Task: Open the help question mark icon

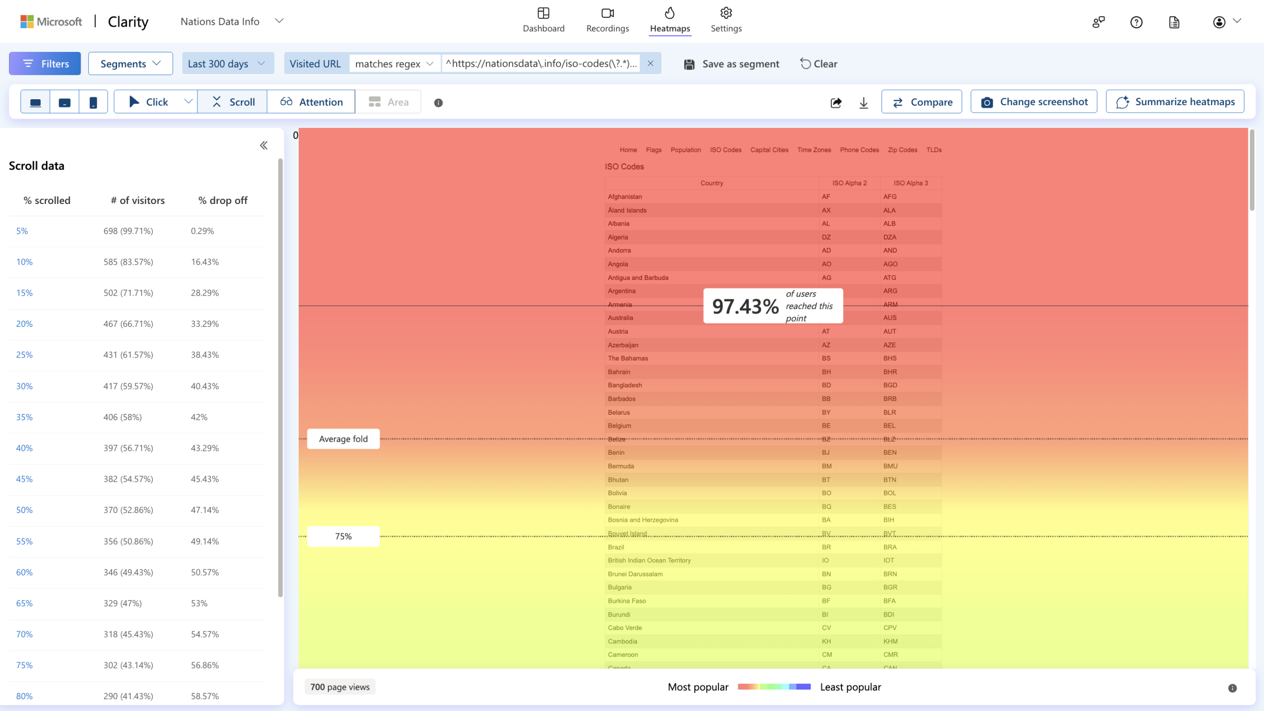Action: (1136, 22)
